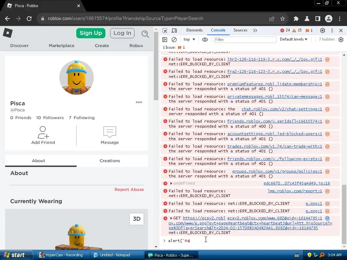The height and width of the screenshot is (260, 347).
Task: Go to Discover in Roblox navigation
Action: pos(19,46)
